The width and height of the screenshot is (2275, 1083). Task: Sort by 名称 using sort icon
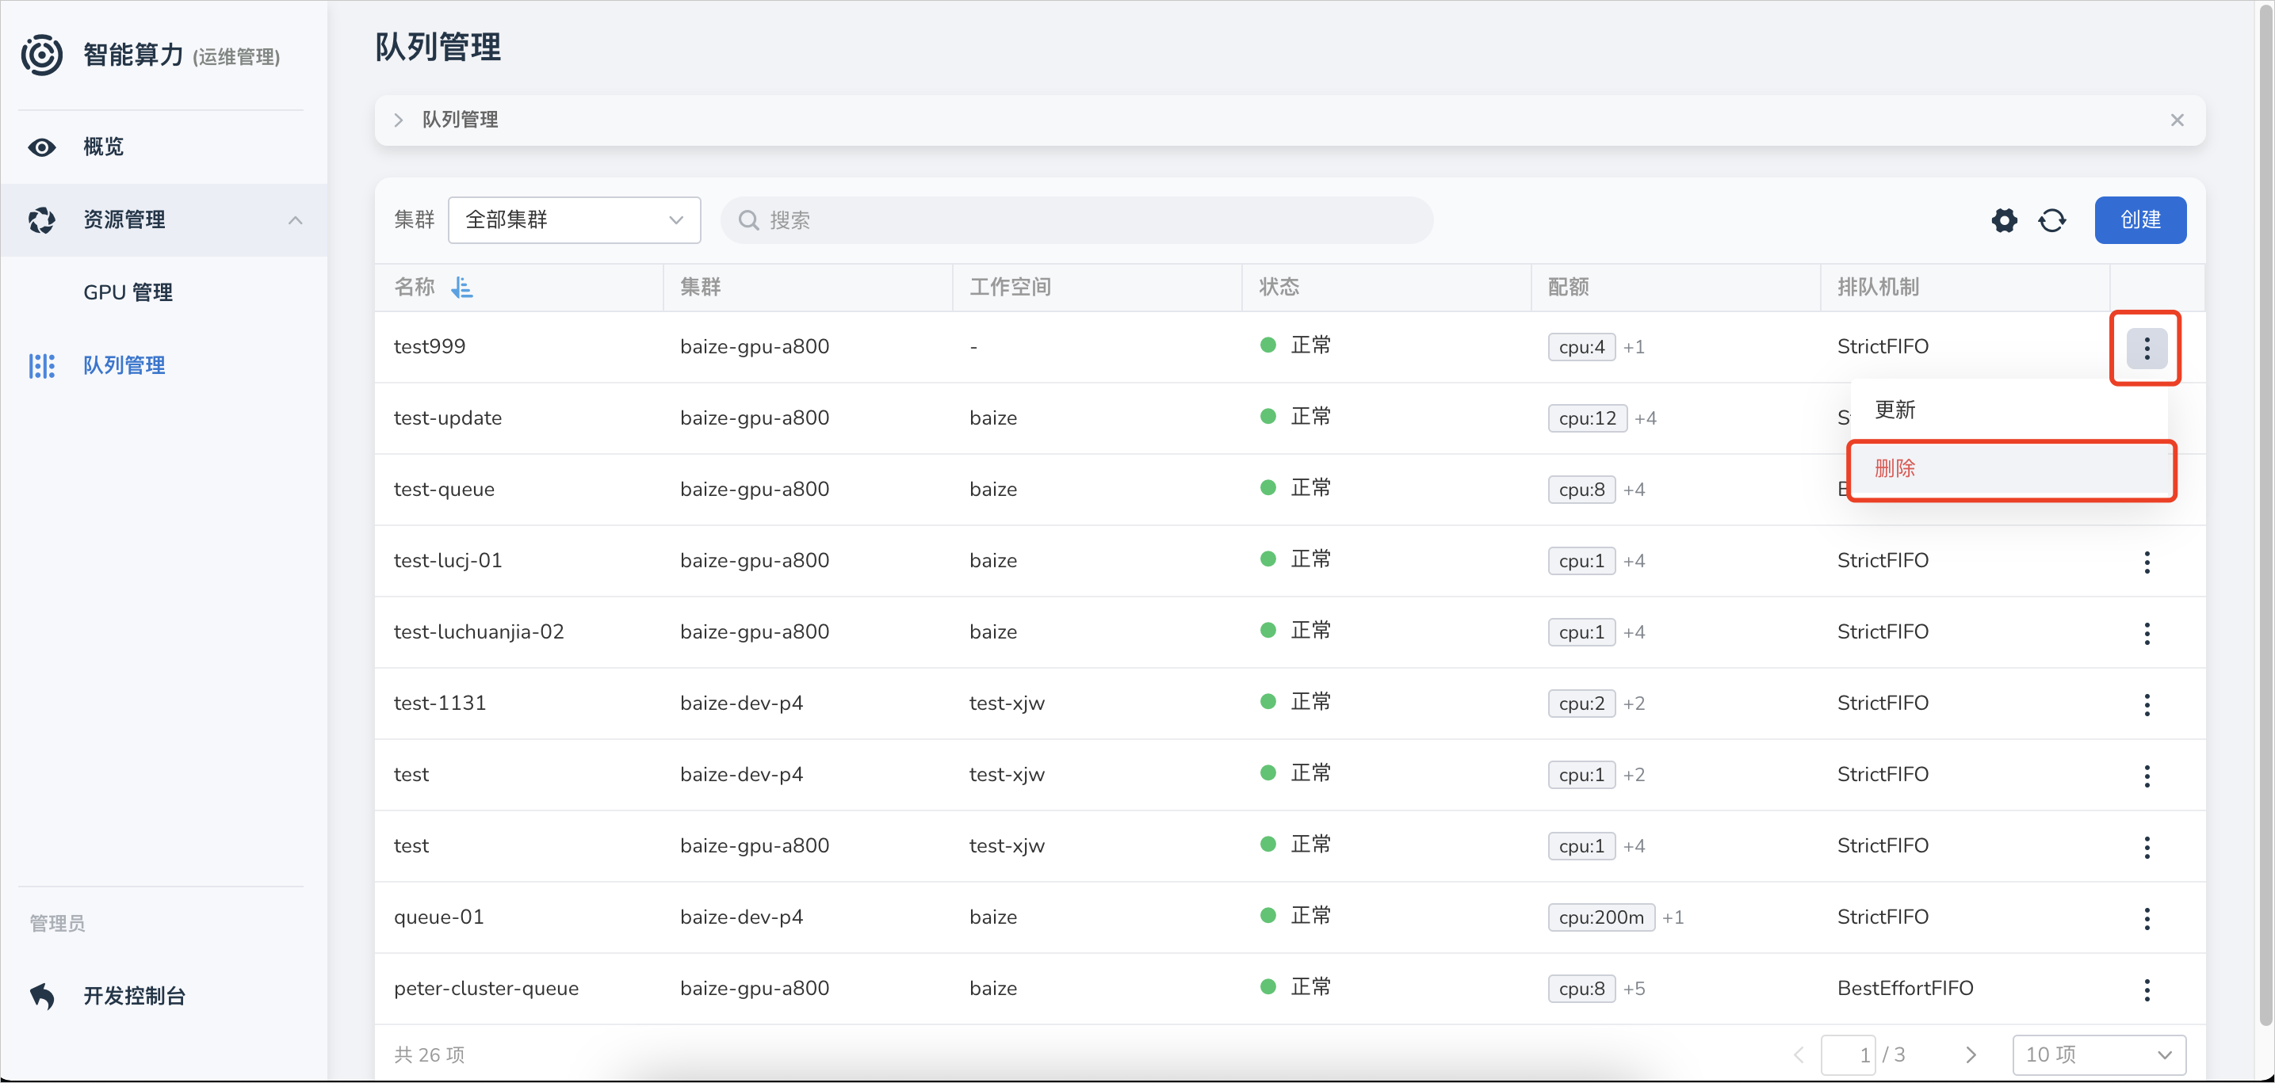pos(461,287)
